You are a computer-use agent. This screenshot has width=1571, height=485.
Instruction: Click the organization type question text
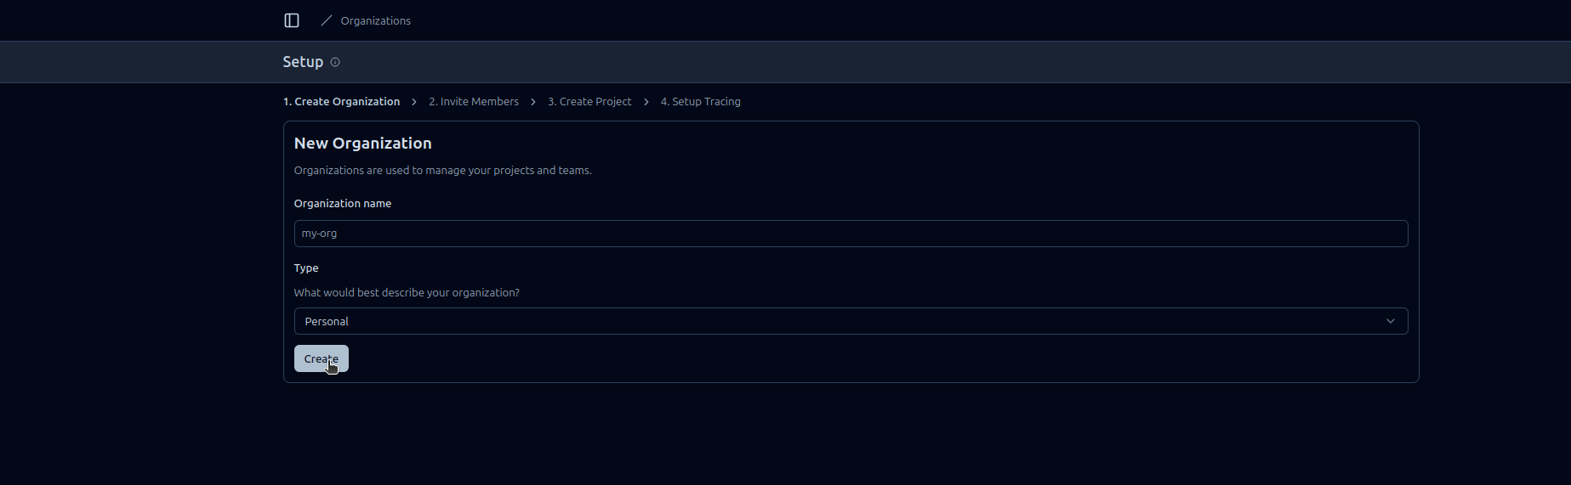407,293
